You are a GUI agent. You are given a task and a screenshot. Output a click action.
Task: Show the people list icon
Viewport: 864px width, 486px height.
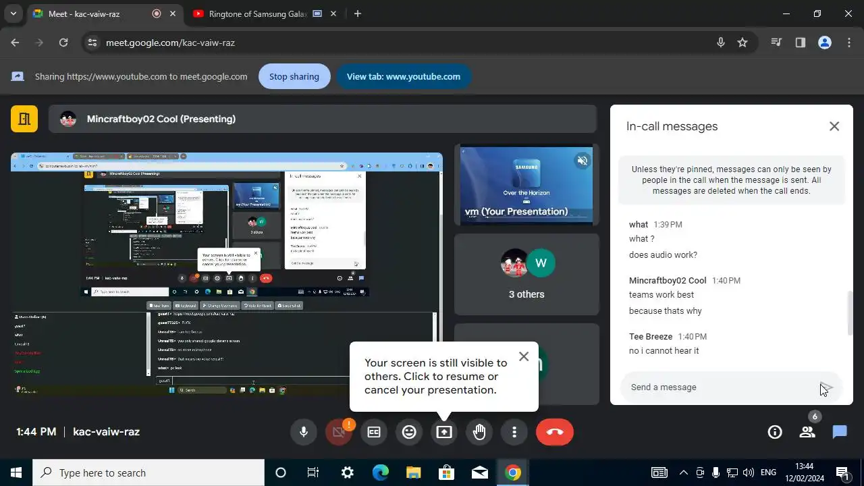point(807,432)
